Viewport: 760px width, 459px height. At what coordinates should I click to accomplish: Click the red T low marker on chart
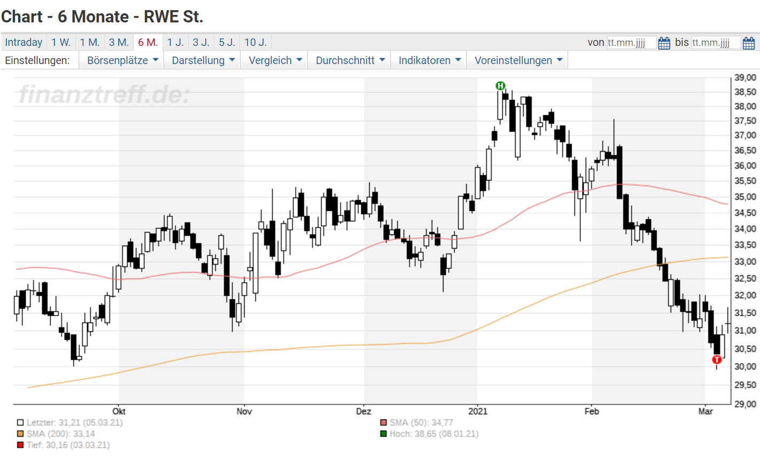click(717, 360)
